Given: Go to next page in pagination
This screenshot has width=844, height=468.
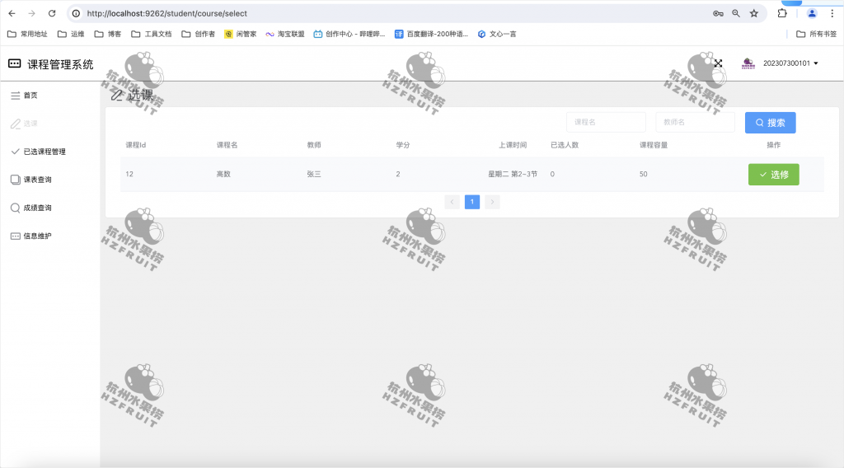Looking at the screenshot, I should click(492, 202).
